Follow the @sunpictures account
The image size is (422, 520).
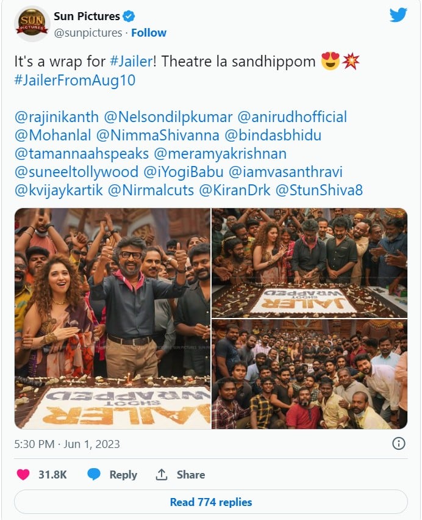click(149, 32)
